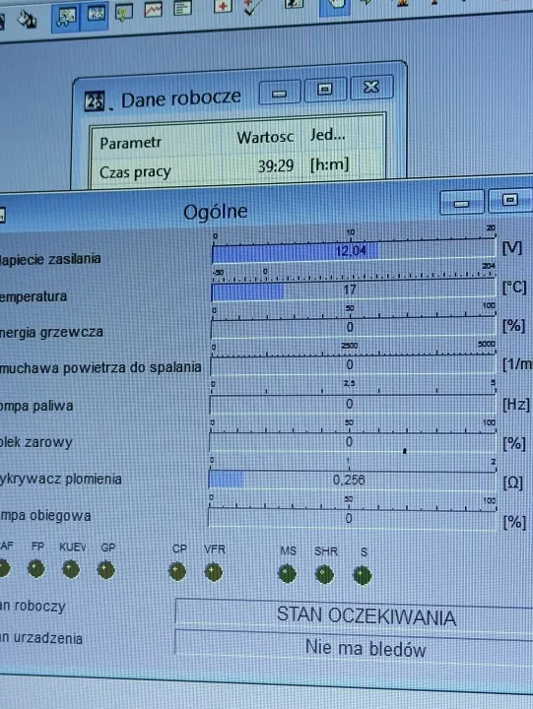Viewport: 533px width, 709px height.
Task: Click the green monitor toolbar icon
Action: (123, 13)
